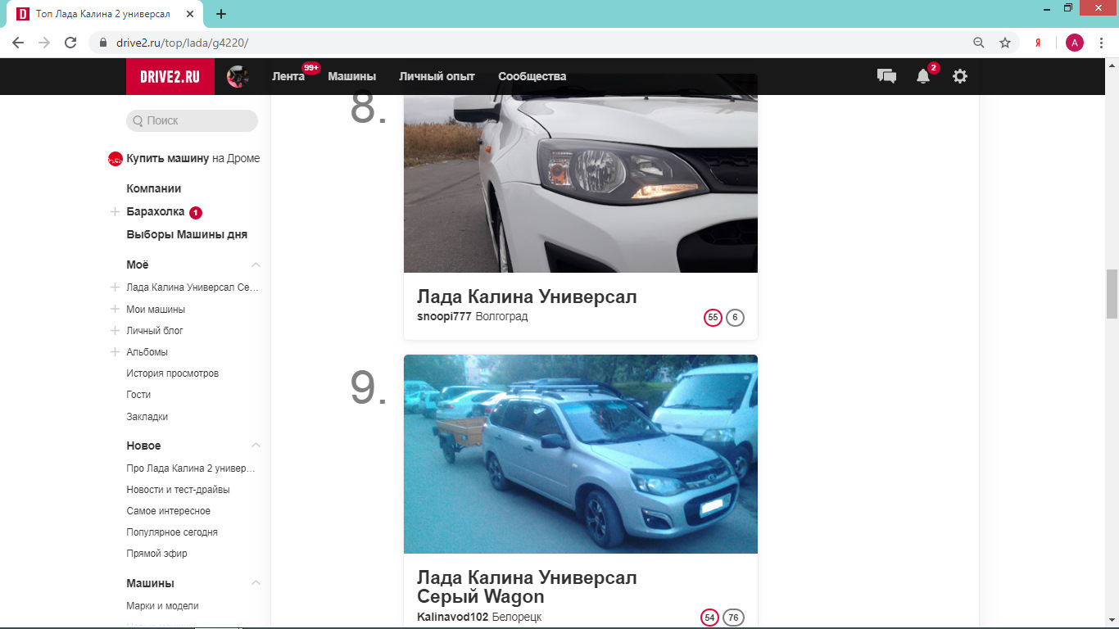
Task: Open Про Лада Калина 2 универ… link
Action: click(x=191, y=468)
